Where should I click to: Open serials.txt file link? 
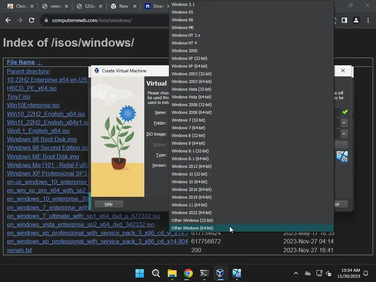pyautogui.click(x=19, y=250)
